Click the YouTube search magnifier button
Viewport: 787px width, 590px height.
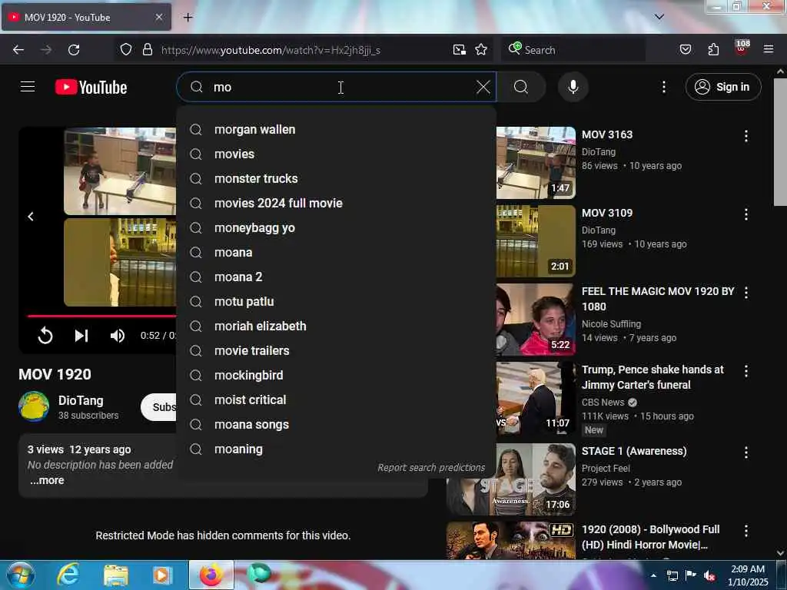[x=521, y=87]
